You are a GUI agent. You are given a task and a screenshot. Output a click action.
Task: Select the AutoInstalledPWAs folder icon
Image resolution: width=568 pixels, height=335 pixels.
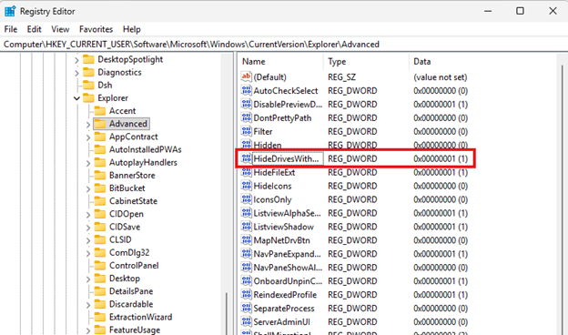[100, 149]
